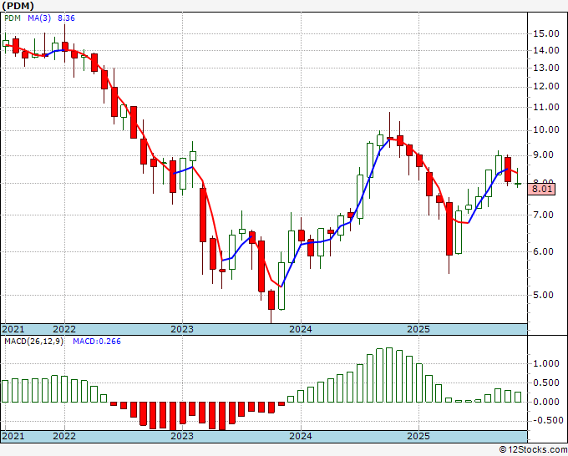Click the moving average value 8.36
The height and width of the screenshot is (456, 568).
tap(66, 18)
